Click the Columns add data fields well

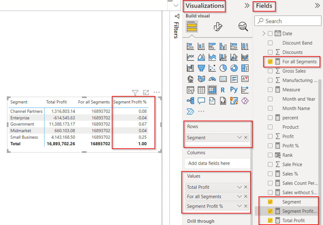(x=217, y=163)
